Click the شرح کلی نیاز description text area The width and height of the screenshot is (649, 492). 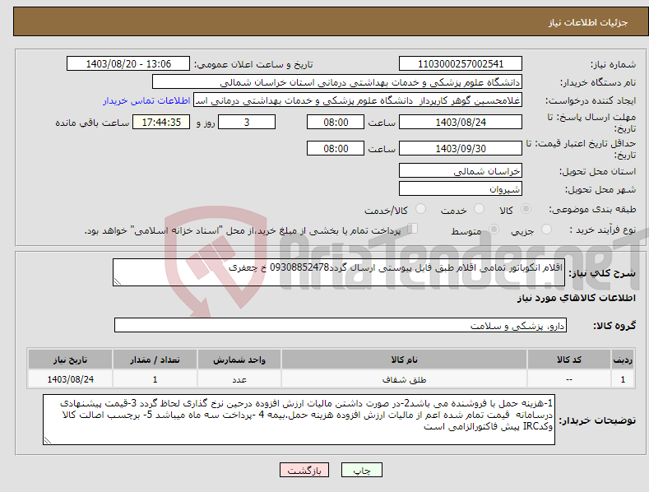coord(339,272)
